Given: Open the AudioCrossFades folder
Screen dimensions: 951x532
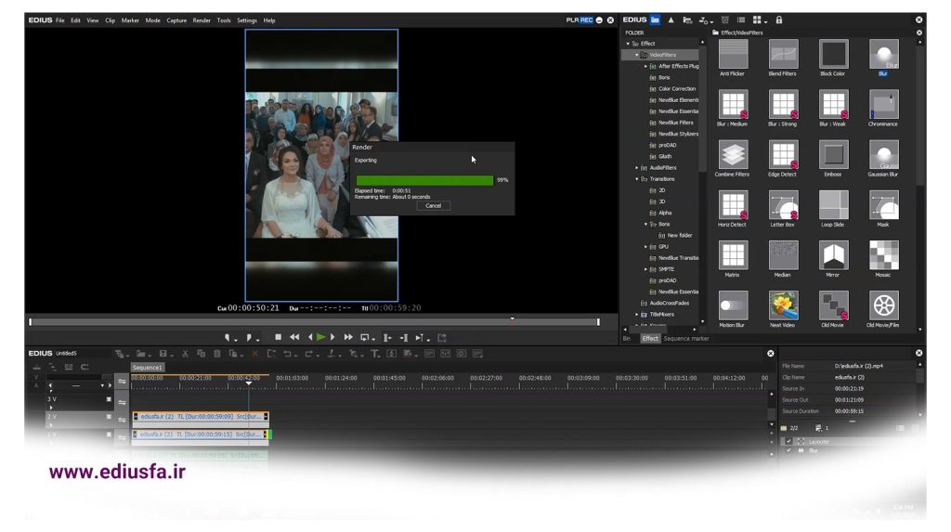Looking at the screenshot, I should click(669, 304).
